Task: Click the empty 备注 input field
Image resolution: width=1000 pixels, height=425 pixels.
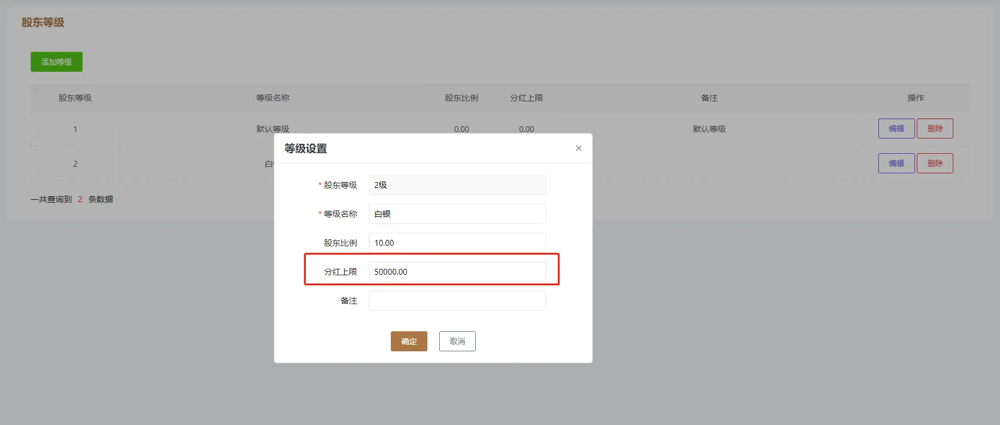Action: pos(457,301)
